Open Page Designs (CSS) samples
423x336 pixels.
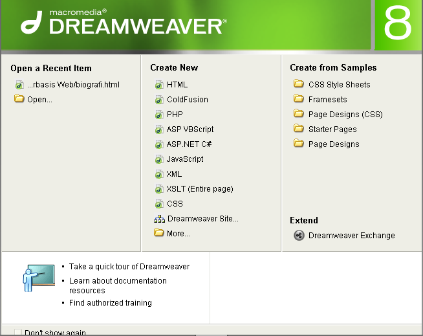coord(345,115)
